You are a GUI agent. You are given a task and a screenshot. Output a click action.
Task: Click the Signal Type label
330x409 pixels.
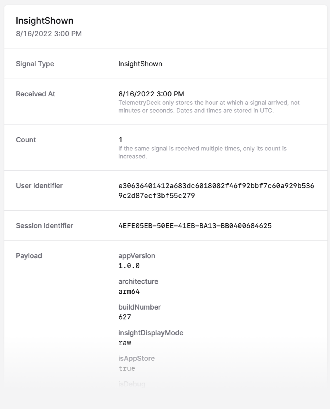click(35, 64)
